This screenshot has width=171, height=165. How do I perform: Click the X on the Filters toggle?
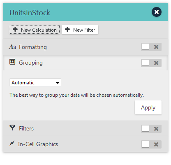coord(156,129)
